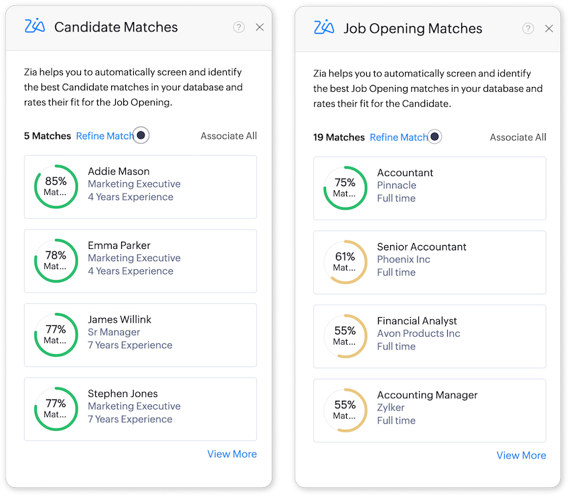Open Refine Match settings for candidates

point(104,135)
